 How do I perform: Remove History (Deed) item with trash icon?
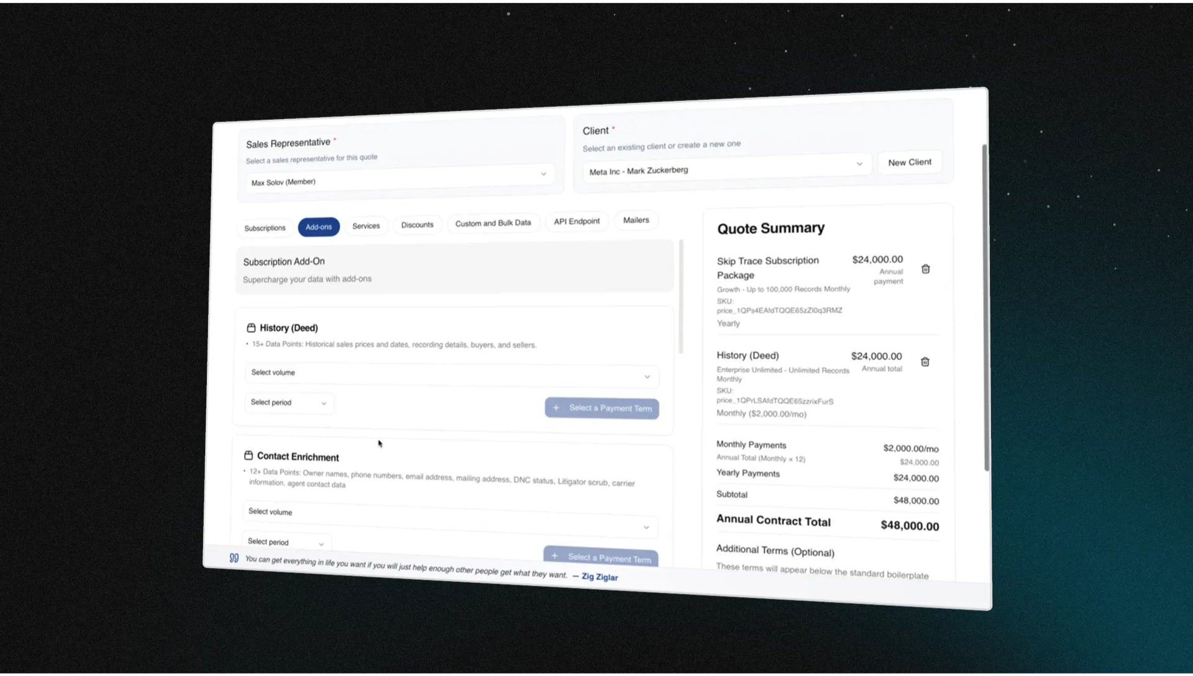pos(925,362)
